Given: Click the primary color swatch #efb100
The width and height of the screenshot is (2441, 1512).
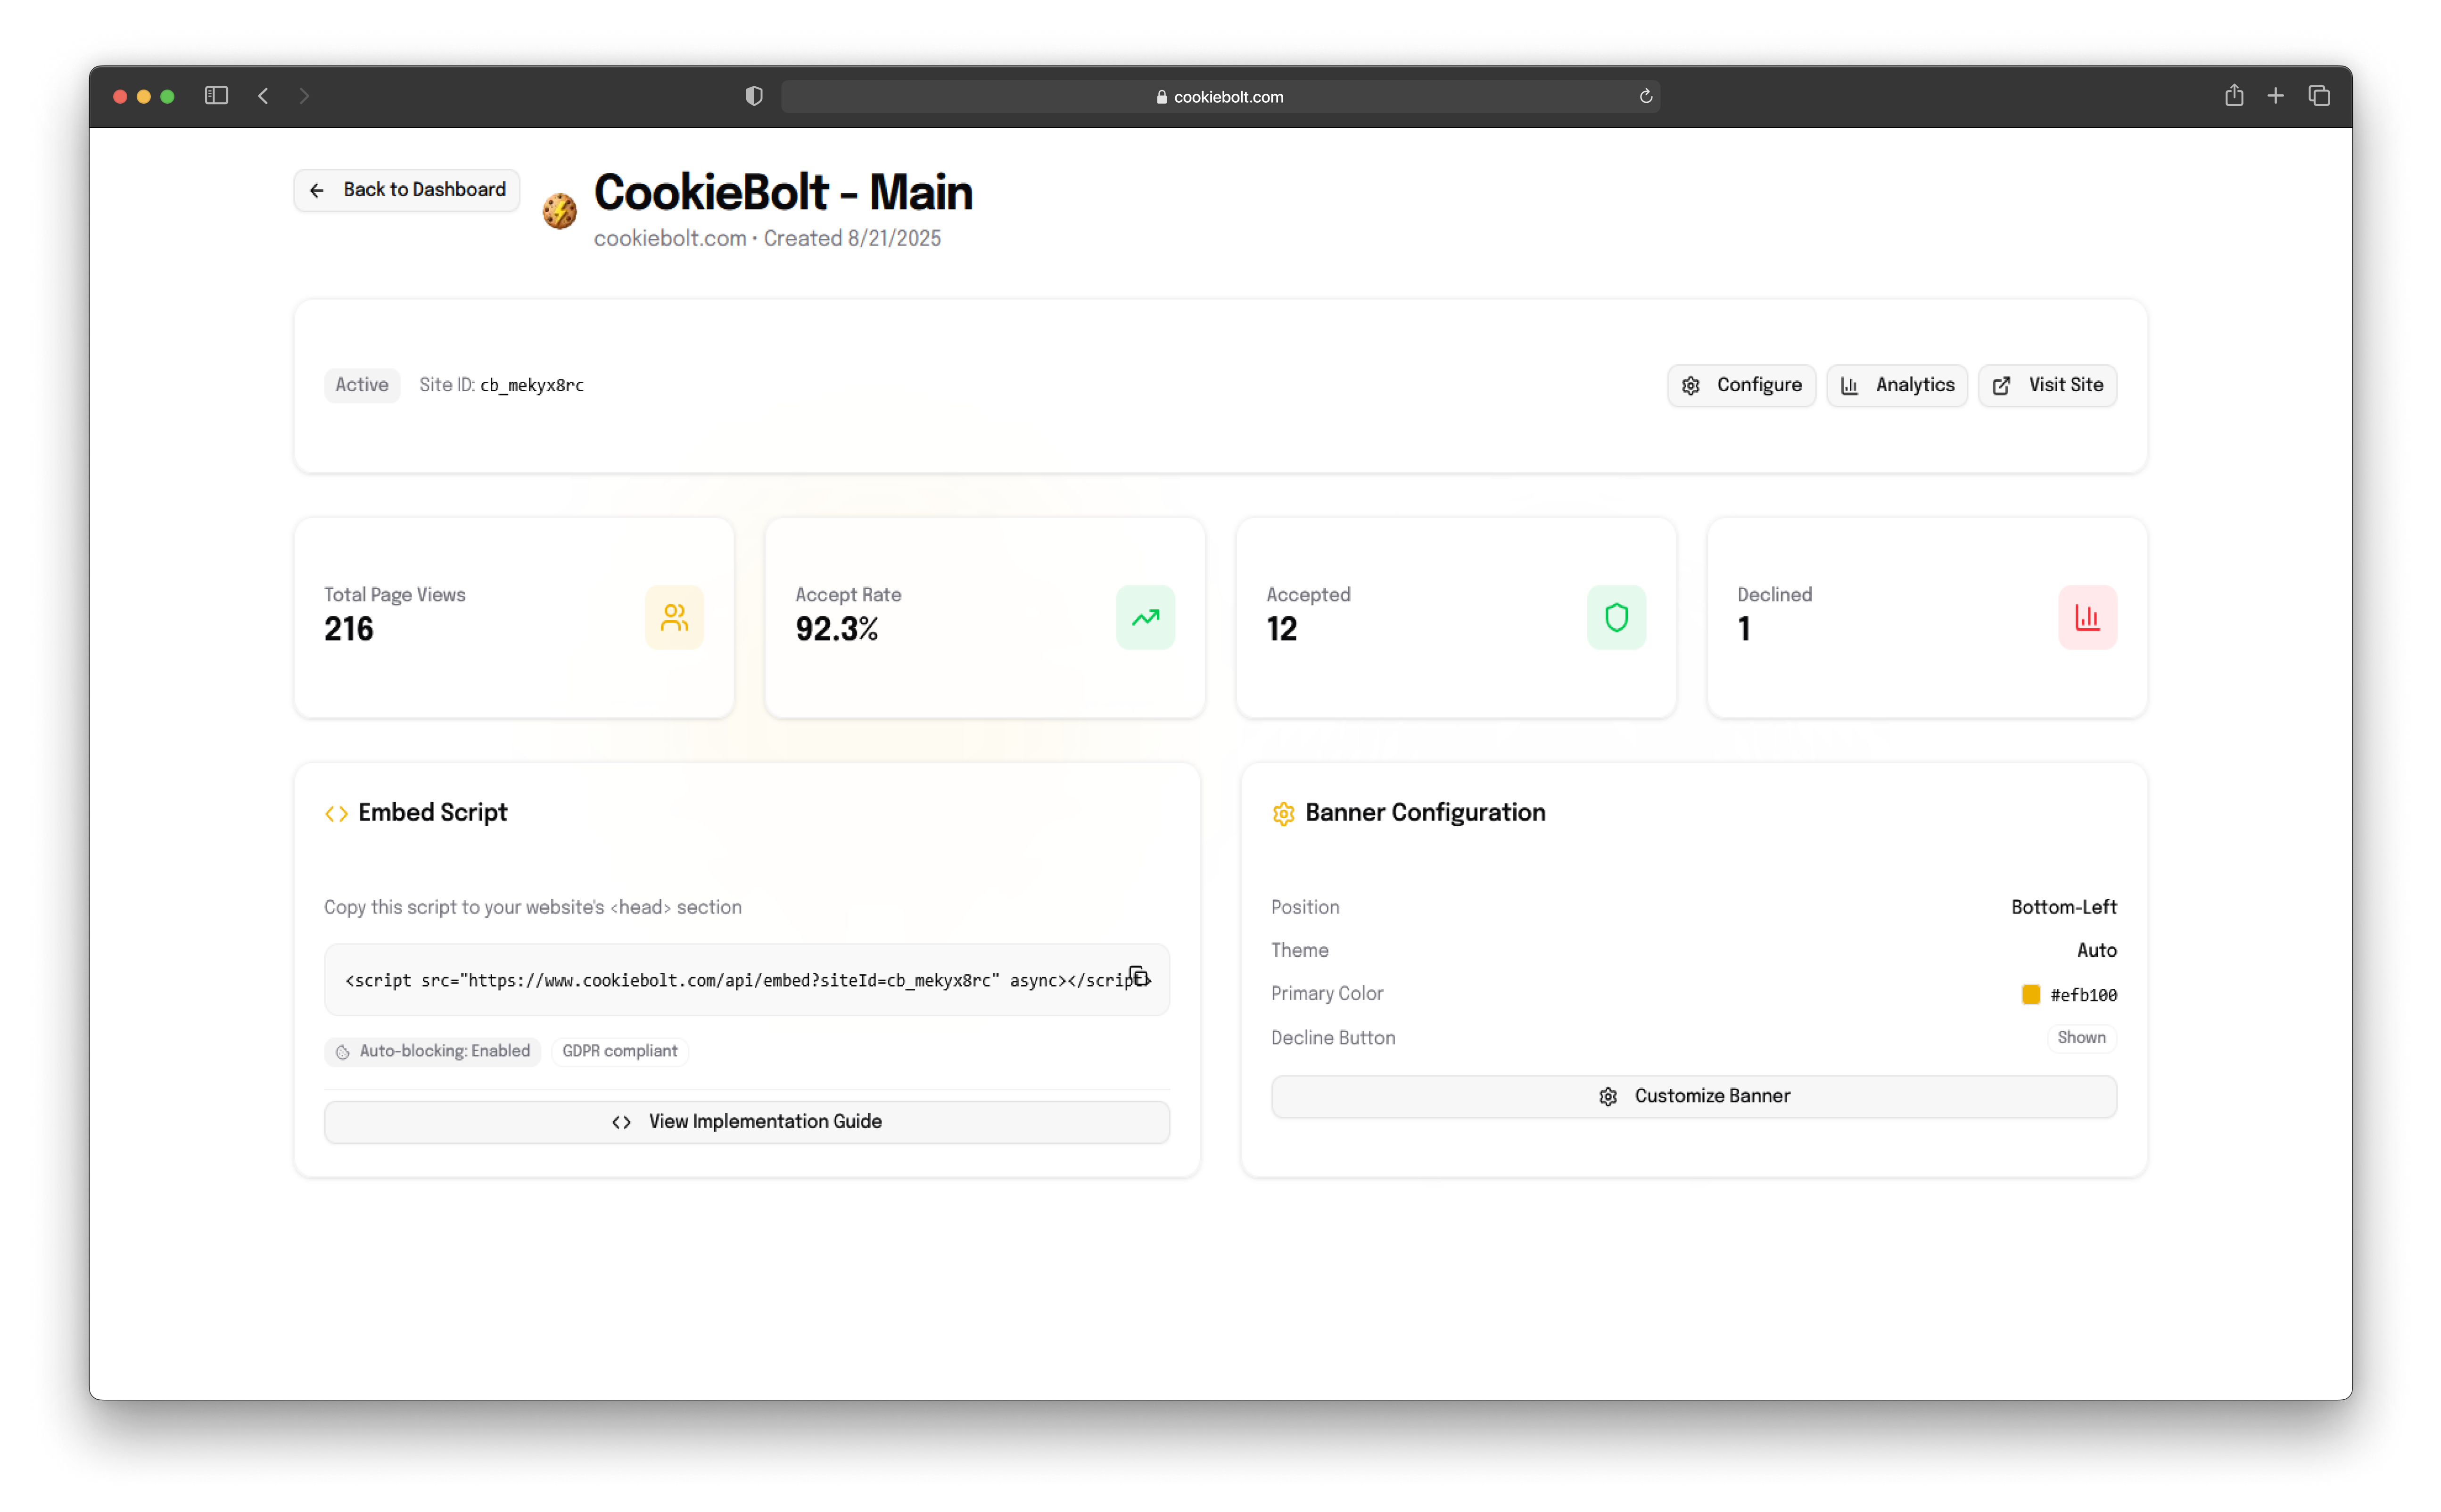Looking at the screenshot, I should (x=2030, y=994).
